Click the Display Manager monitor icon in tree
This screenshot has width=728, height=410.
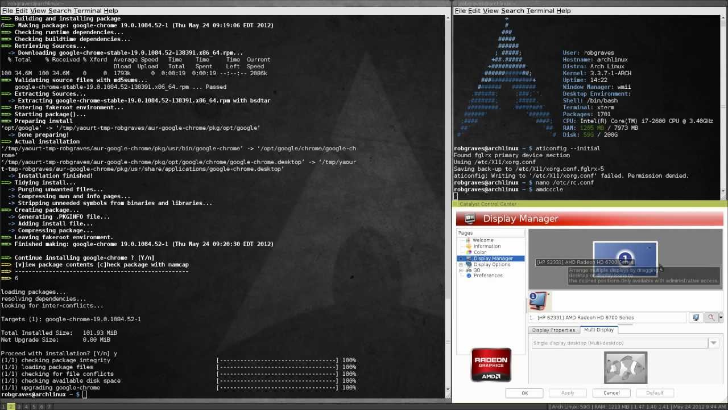pyautogui.click(x=469, y=259)
